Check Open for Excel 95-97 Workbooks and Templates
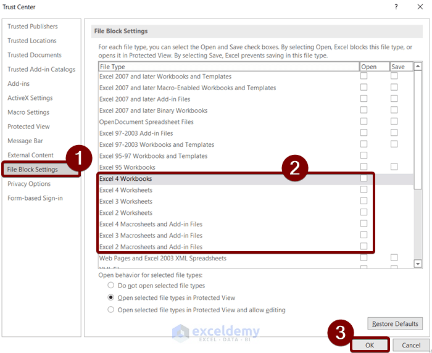The image size is (432, 353). 363,156
